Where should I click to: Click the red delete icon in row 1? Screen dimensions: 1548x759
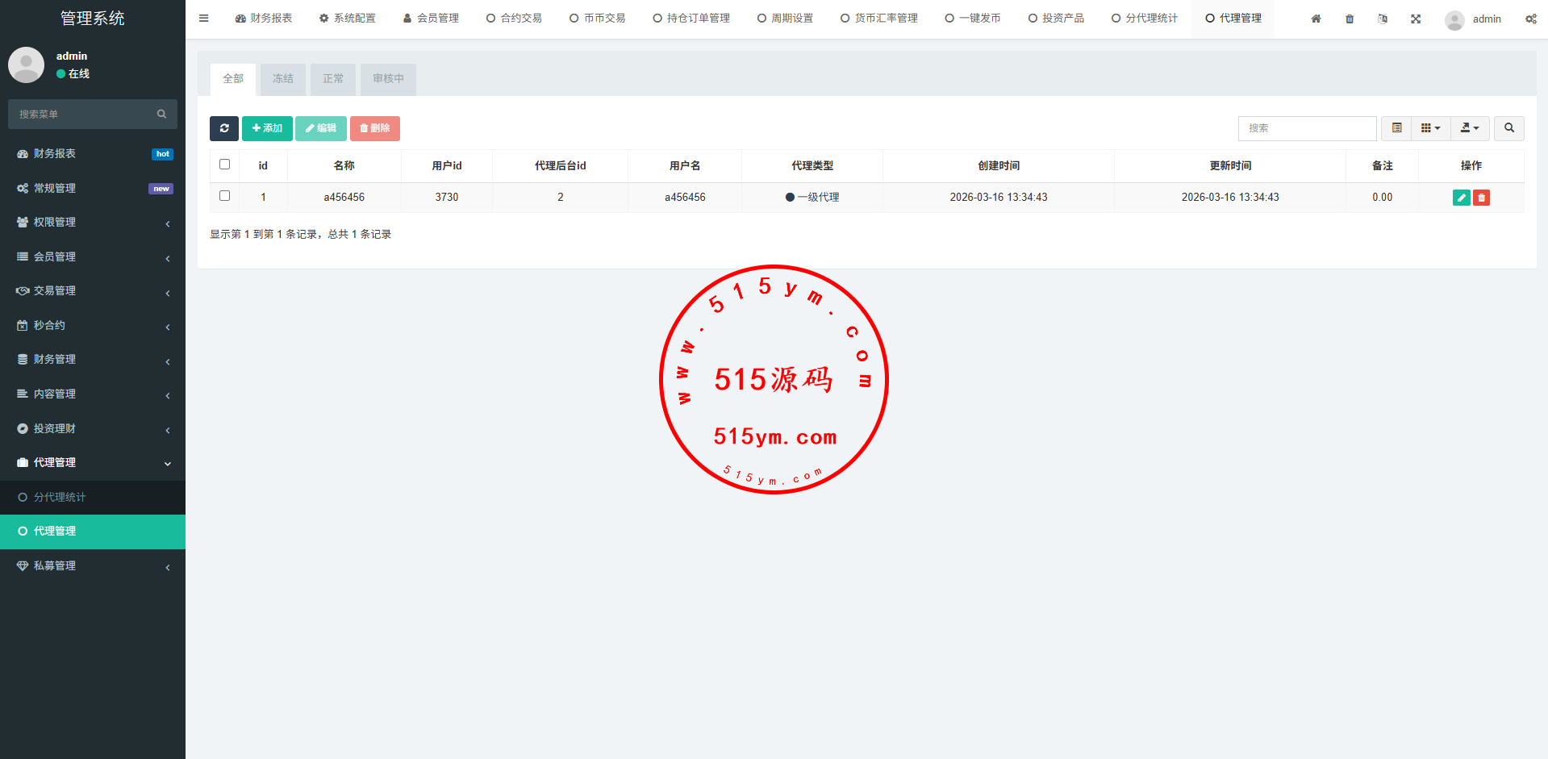[1481, 198]
